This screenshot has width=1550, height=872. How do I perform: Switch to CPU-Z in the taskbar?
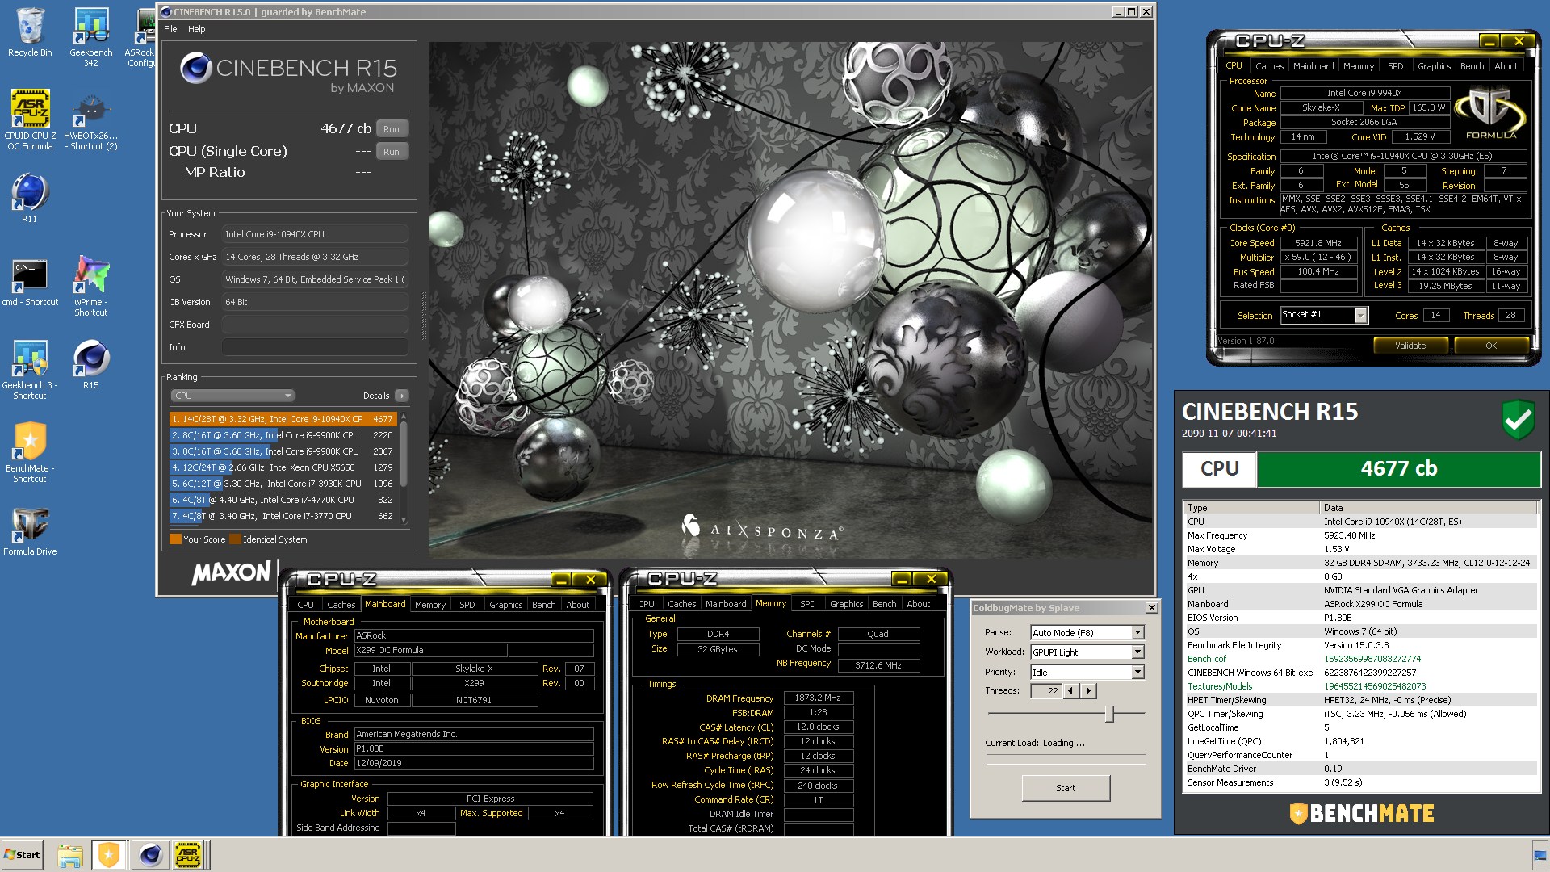[189, 855]
